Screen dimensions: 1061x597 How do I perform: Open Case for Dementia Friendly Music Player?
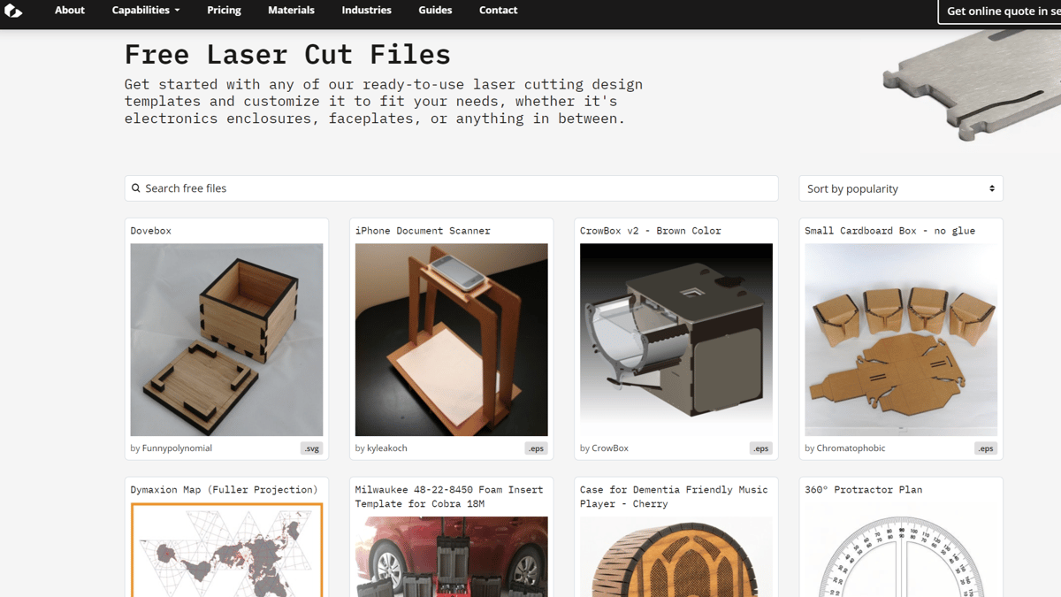coord(674,497)
